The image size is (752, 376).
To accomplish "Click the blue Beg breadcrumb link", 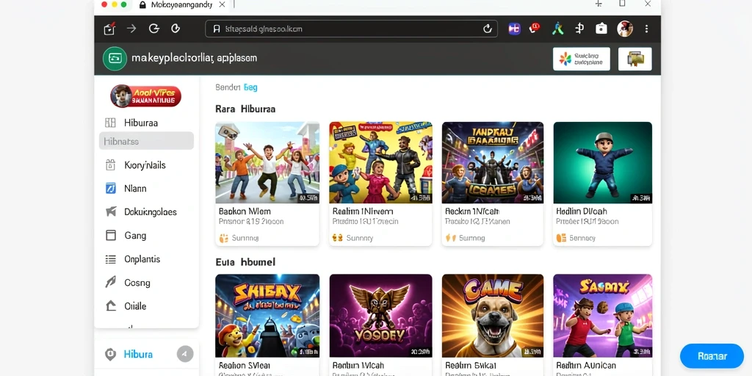I will 250,87.
